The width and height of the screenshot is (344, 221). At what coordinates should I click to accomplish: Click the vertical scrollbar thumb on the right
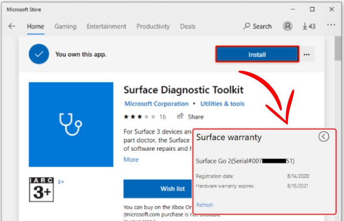coord(338,49)
